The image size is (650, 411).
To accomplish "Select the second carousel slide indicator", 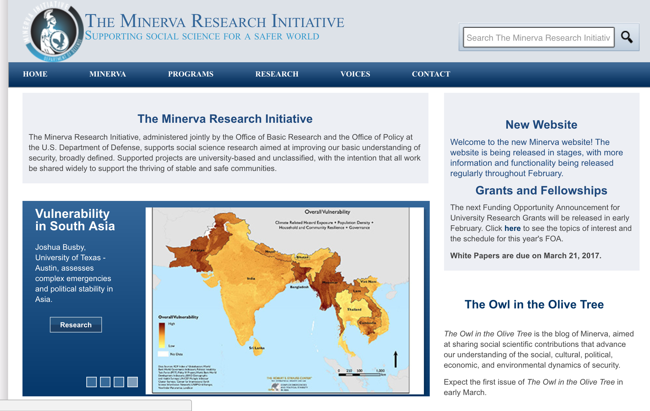I will click(x=105, y=382).
